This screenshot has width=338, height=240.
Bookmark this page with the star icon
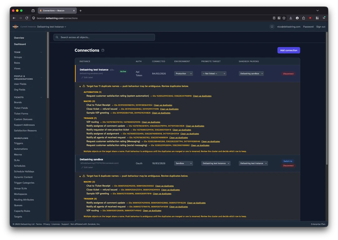(284, 18)
